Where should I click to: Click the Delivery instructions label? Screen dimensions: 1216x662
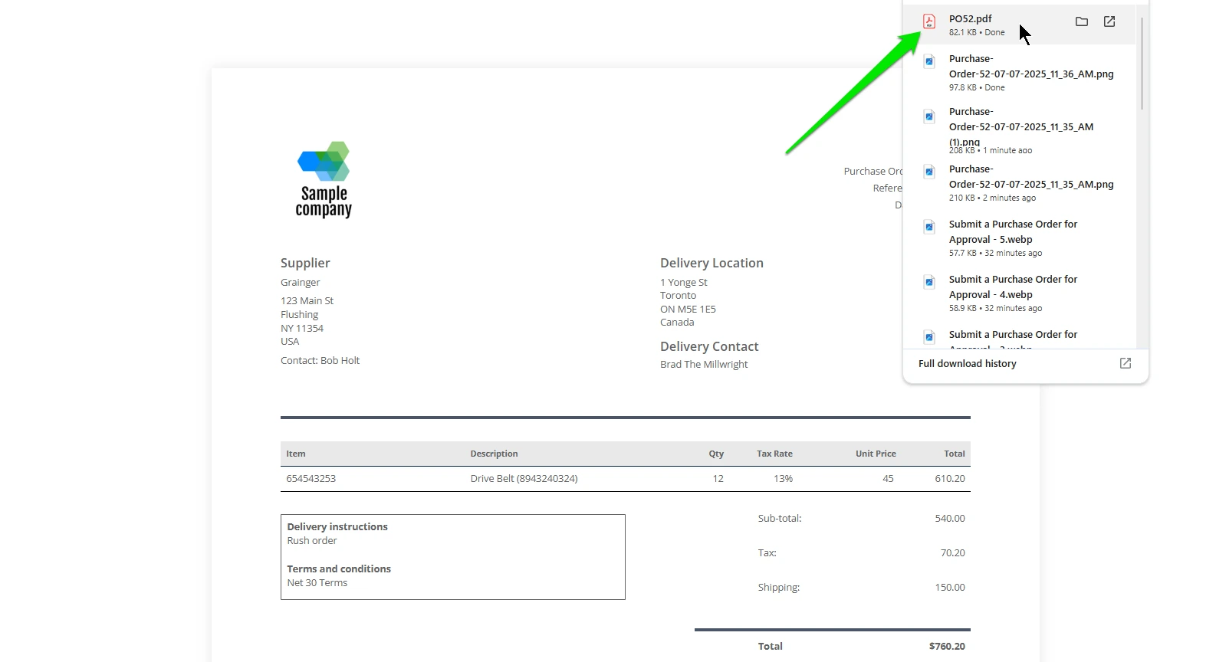337,526
